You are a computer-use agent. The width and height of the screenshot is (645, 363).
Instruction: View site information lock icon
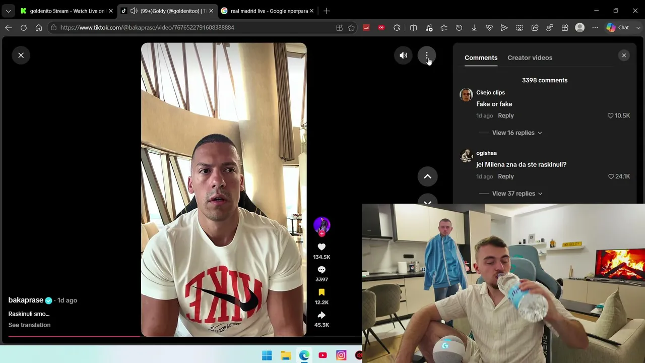53,28
